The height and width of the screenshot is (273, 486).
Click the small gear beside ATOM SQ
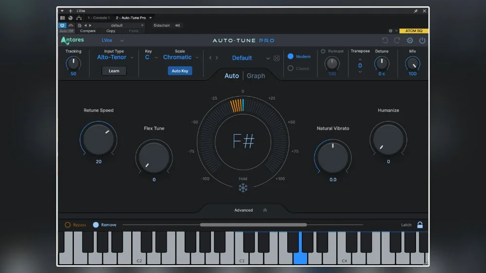click(391, 31)
